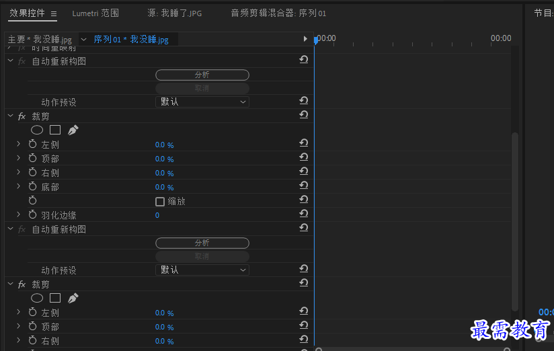The height and width of the screenshot is (351, 554).
Task: Reset 左侧 value in first 裁剪
Action: coord(303,143)
